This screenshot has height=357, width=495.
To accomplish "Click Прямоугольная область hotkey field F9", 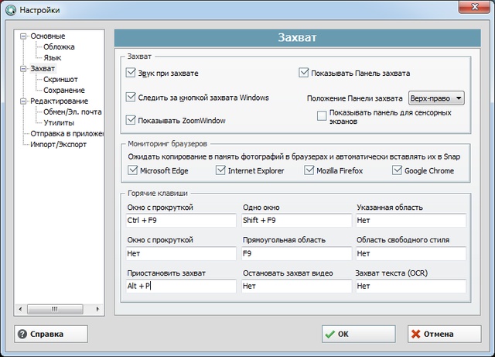I will [294, 253].
